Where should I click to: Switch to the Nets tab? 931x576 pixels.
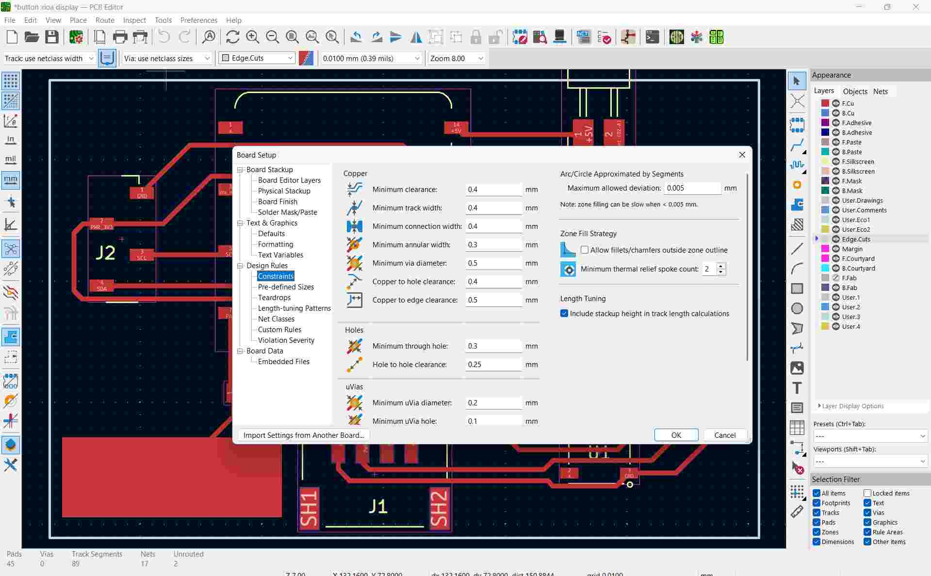click(x=880, y=91)
